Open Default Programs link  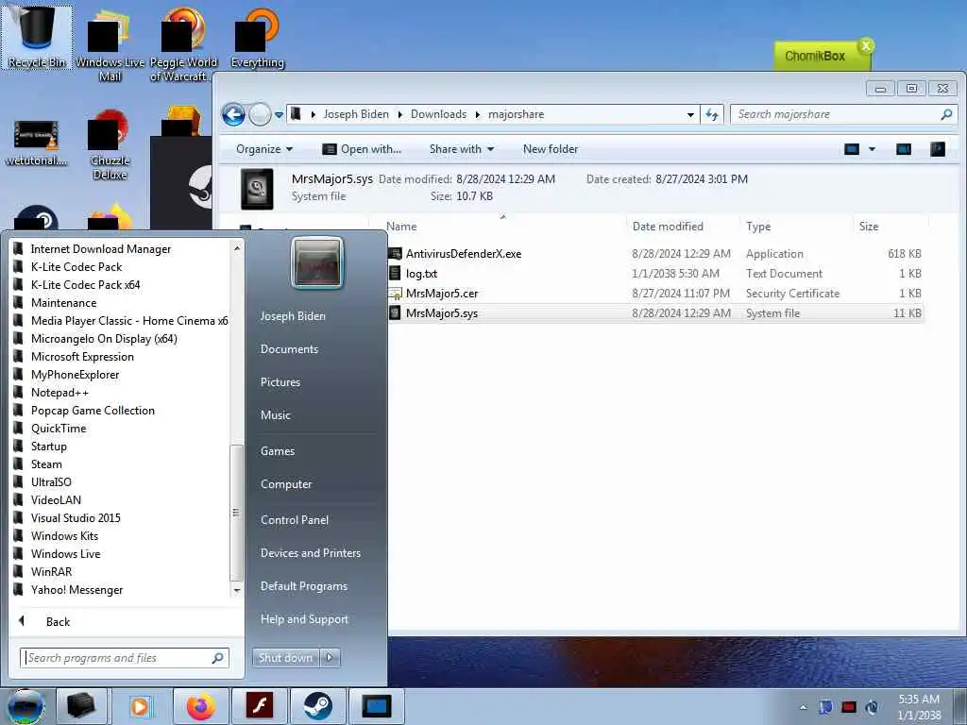tap(304, 586)
